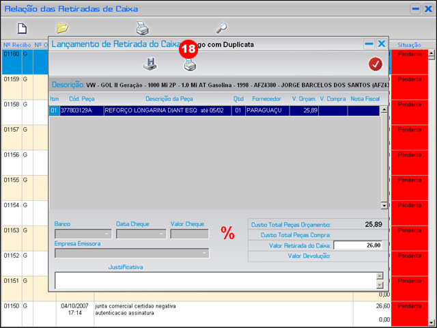Expand the Empresa Emissora dropdown
The image size is (437, 328).
[204, 253]
